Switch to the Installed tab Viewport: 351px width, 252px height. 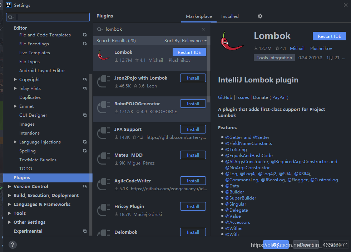[230, 16]
